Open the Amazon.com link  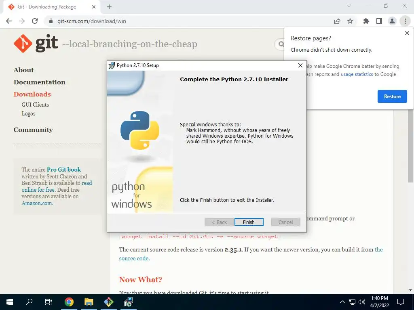pyautogui.click(x=37, y=203)
